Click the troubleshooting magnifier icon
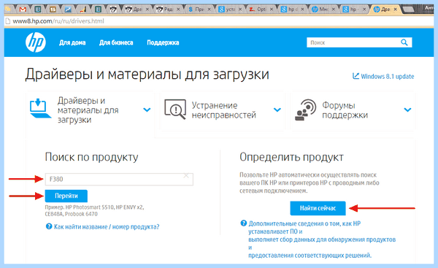Viewport: 438px width, 268px height. coord(175,109)
